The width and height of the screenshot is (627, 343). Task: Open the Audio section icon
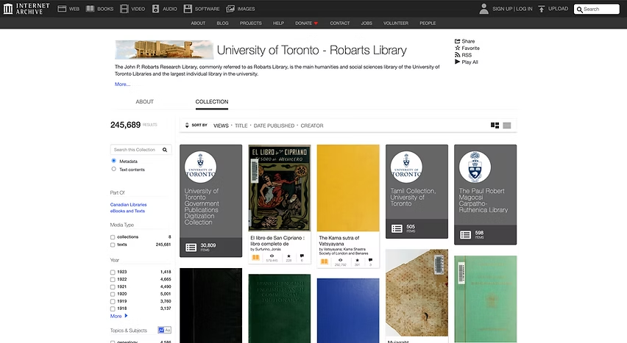click(155, 9)
